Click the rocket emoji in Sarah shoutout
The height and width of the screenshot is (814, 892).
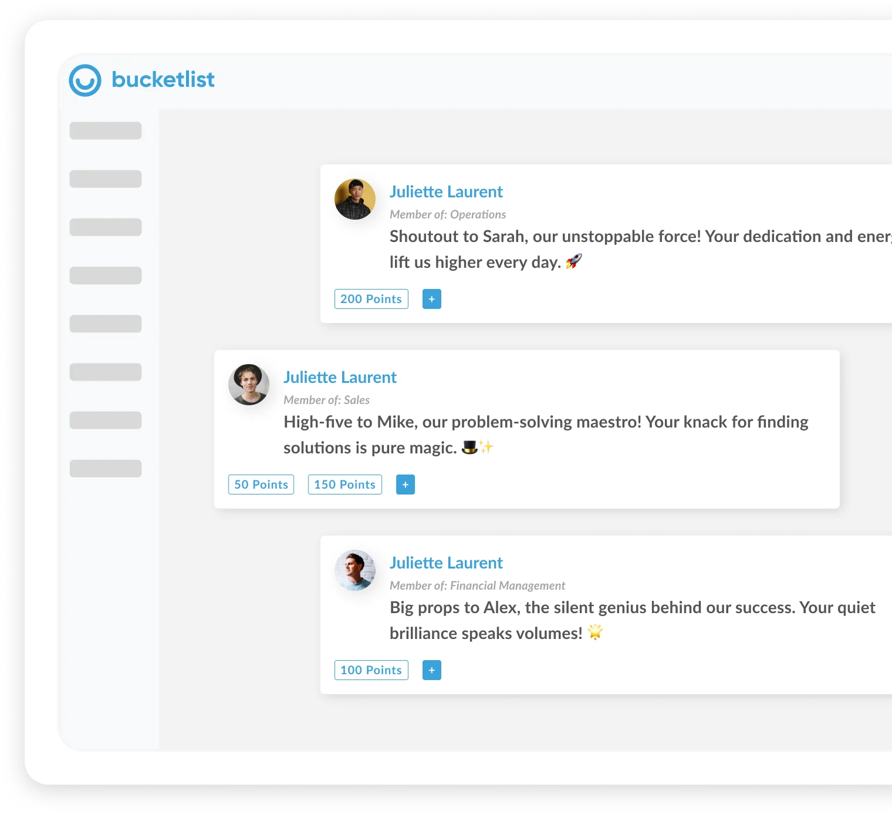click(x=574, y=261)
